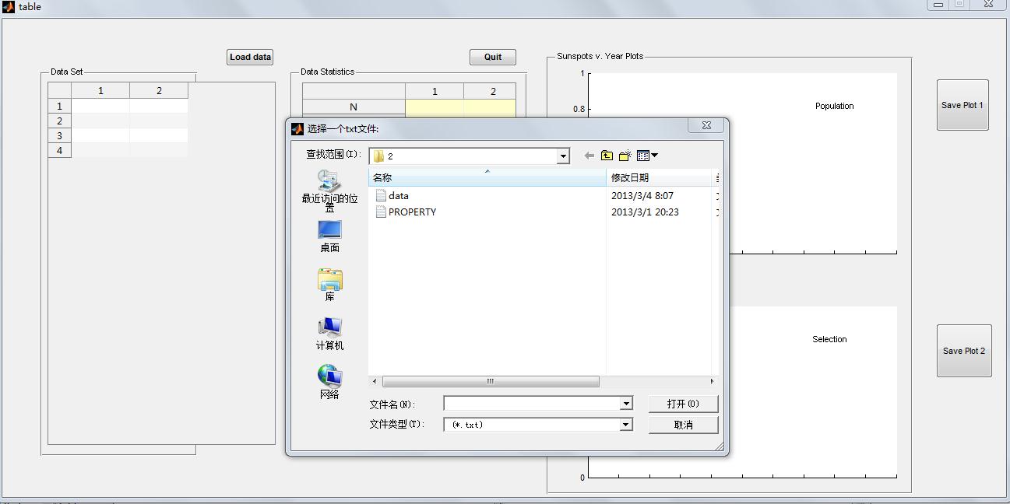The width and height of the screenshot is (1010, 504).
Task: Click the file list's scroll left arrow
Action: click(375, 381)
